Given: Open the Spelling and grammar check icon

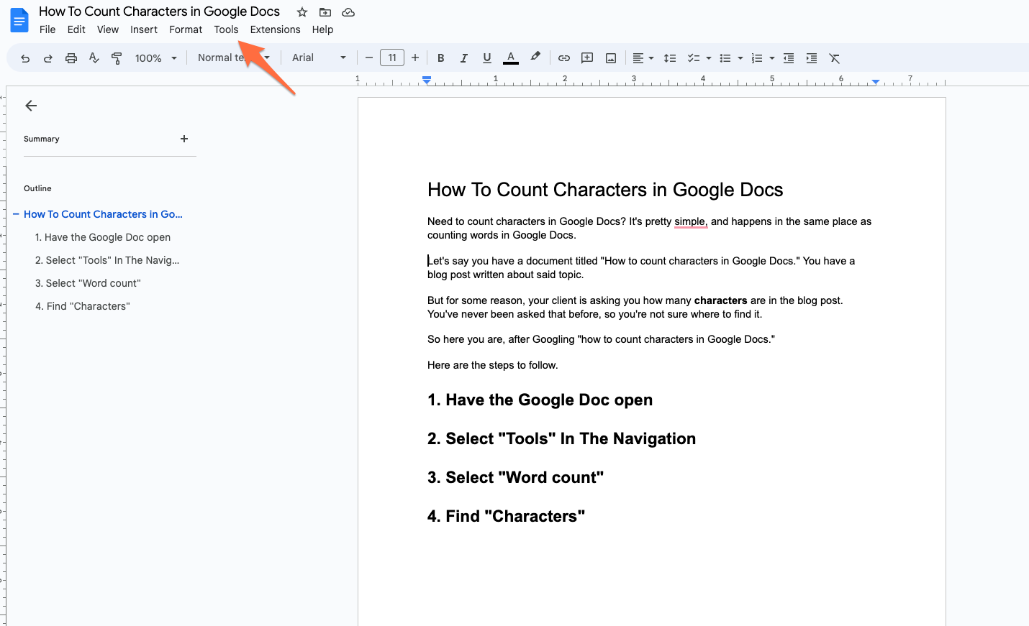Looking at the screenshot, I should pyautogui.click(x=94, y=57).
